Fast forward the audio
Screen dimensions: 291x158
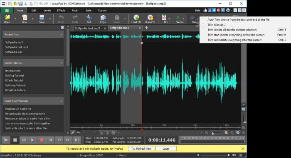(68, 140)
